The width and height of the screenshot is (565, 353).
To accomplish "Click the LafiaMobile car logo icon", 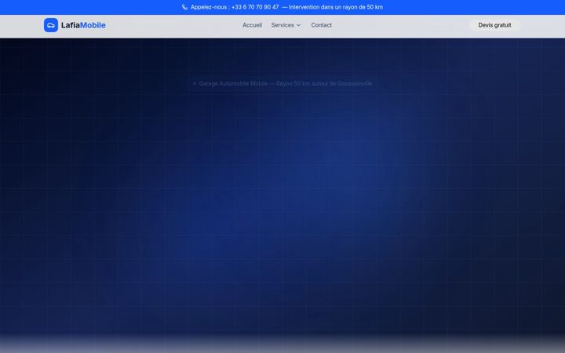I will pyautogui.click(x=51, y=25).
